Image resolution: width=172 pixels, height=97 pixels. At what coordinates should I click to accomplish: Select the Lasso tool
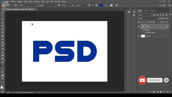pos(2,19)
